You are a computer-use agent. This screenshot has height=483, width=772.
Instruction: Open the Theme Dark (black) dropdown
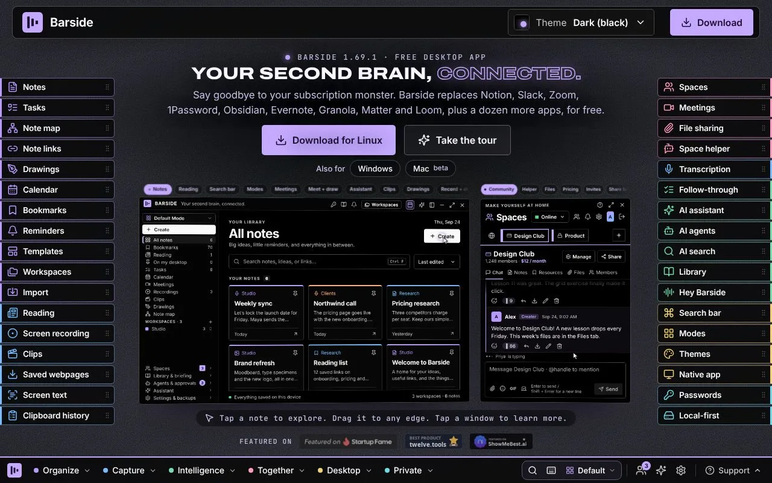[581, 22]
